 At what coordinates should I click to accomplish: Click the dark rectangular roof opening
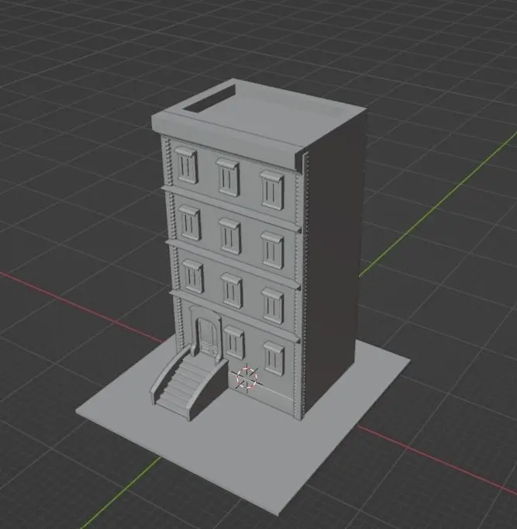(209, 99)
